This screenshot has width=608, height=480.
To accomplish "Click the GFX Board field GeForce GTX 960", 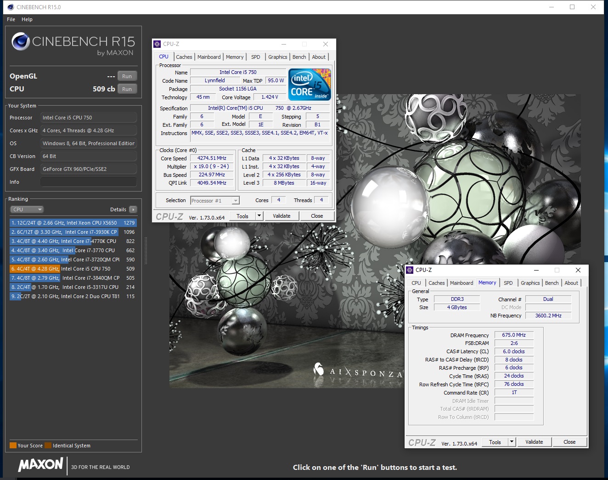I will [89, 169].
